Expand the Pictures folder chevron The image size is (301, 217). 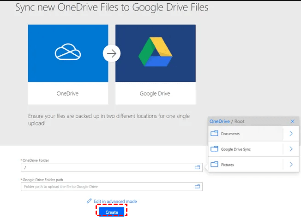291,165
